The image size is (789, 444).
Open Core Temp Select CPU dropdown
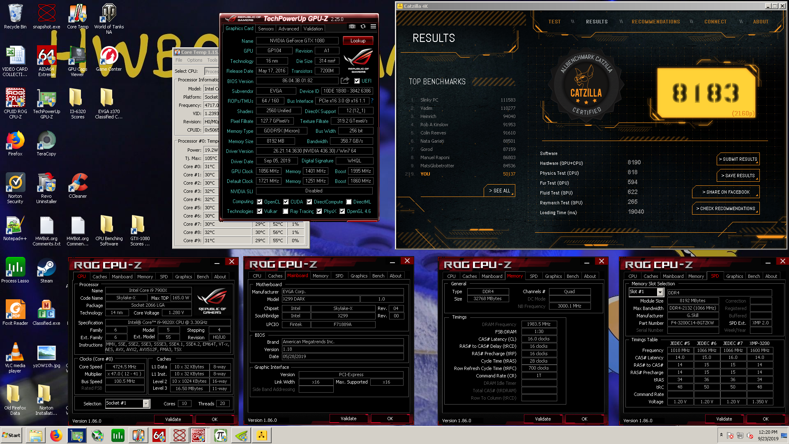point(211,71)
